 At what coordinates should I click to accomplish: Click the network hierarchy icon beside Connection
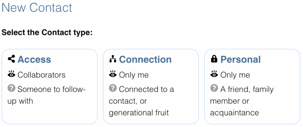pyautogui.click(x=113, y=59)
